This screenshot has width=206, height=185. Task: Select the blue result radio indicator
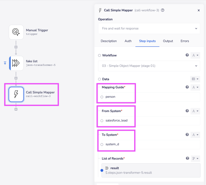pyautogui.click(x=102, y=170)
